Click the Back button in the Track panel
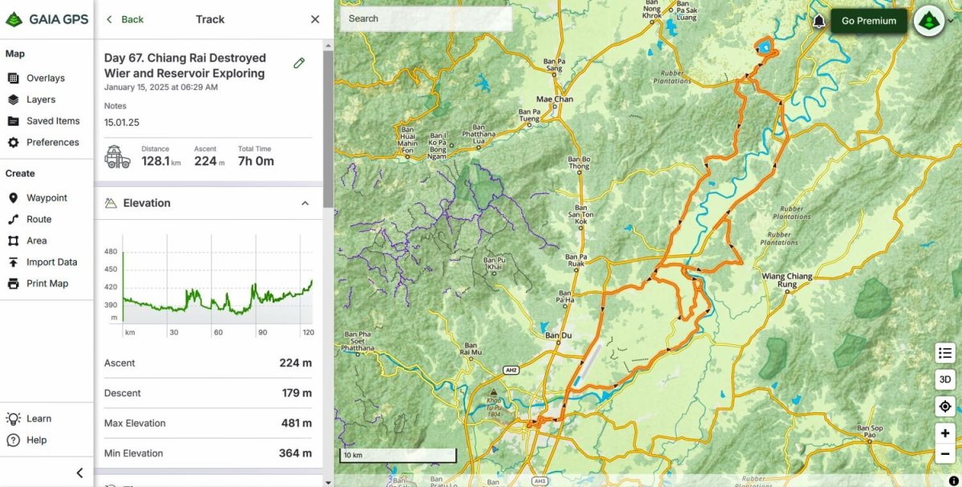 click(124, 19)
